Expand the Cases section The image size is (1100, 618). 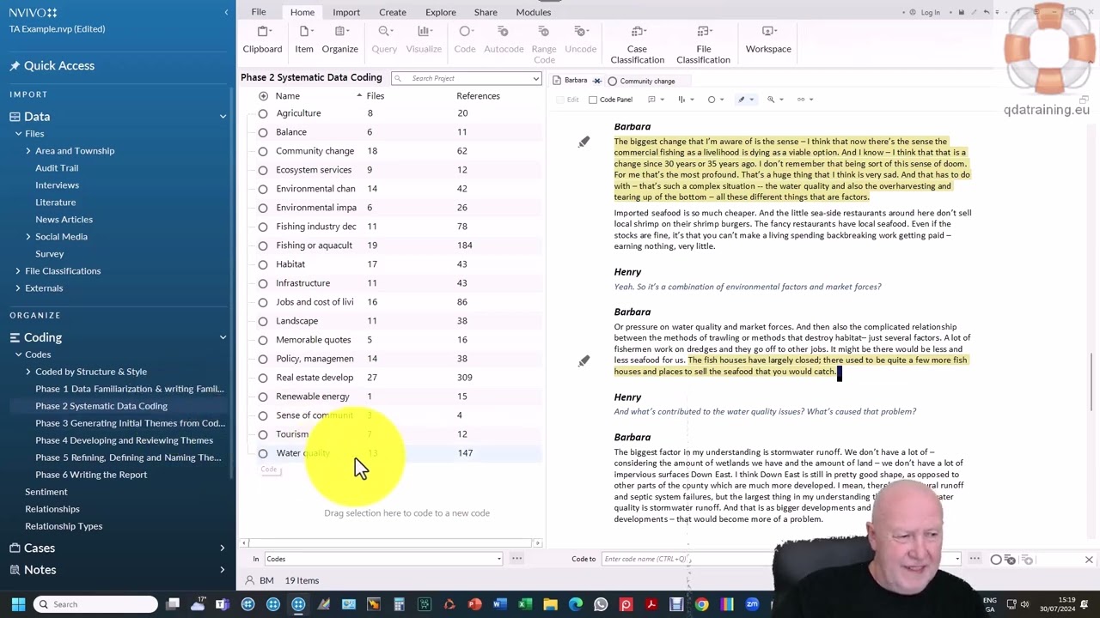click(223, 548)
